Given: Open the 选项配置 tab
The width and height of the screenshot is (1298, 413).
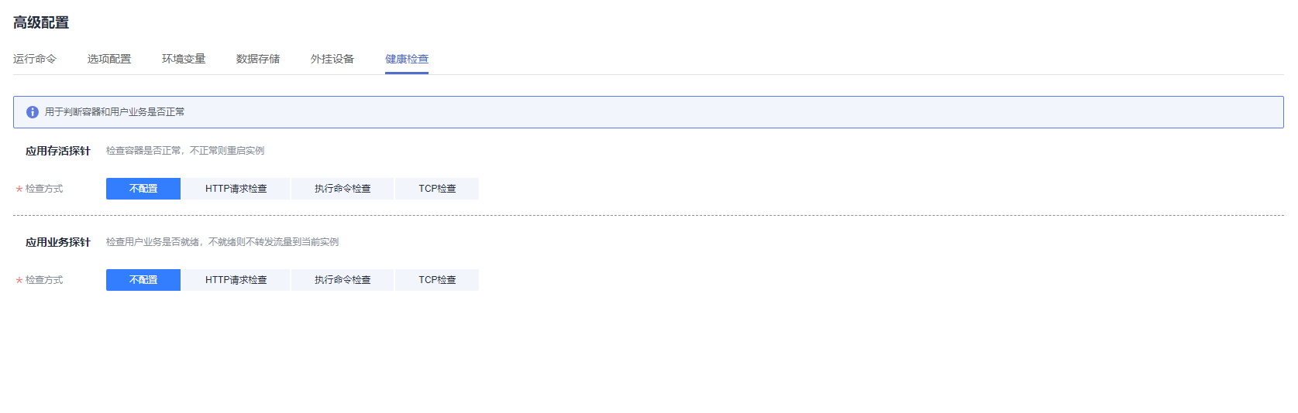Looking at the screenshot, I should tap(109, 59).
